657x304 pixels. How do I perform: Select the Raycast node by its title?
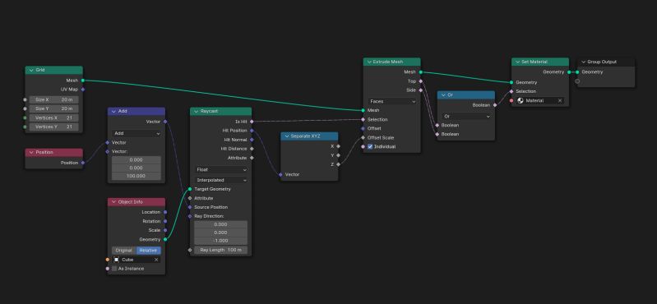point(208,112)
